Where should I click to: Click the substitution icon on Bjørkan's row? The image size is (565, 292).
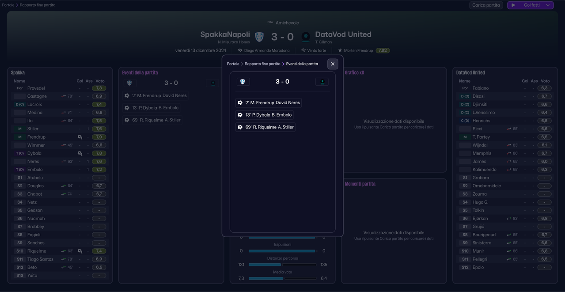click(509, 219)
